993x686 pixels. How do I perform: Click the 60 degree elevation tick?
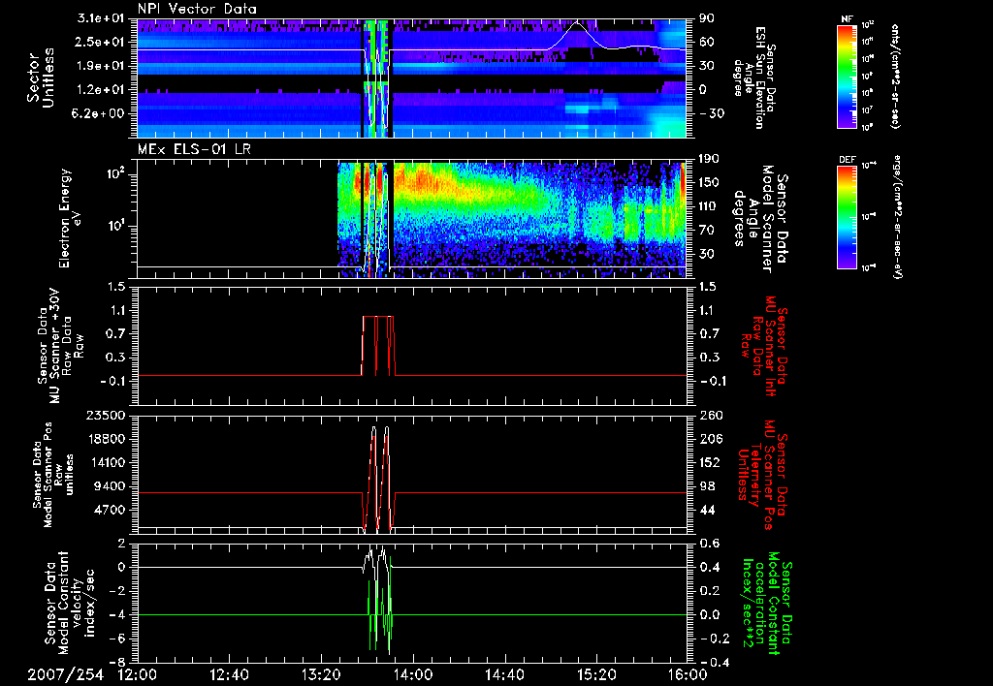[706, 42]
